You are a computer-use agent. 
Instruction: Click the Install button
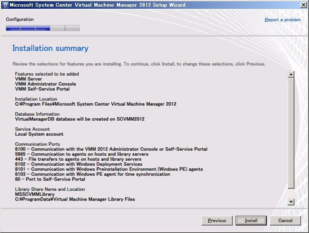tap(251, 220)
